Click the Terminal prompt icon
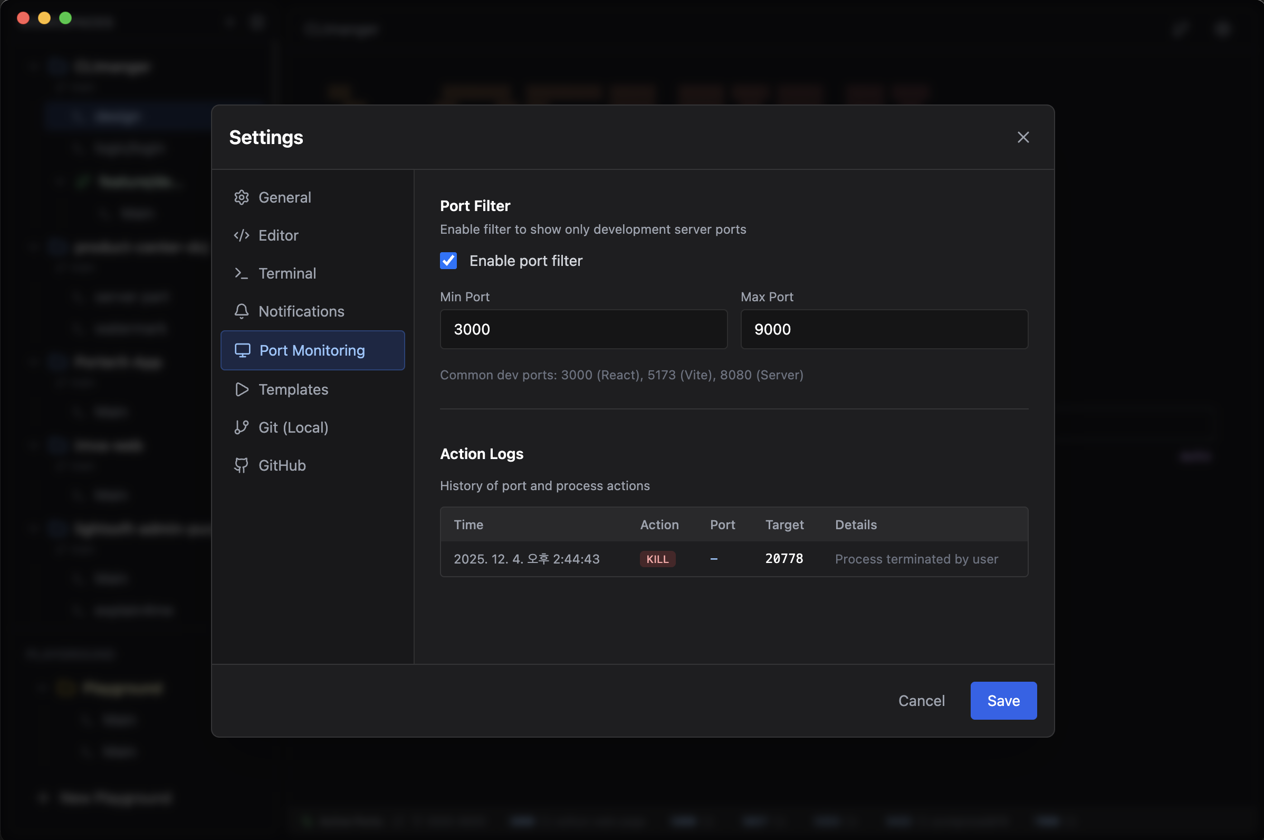1264x840 pixels. (242, 274)
